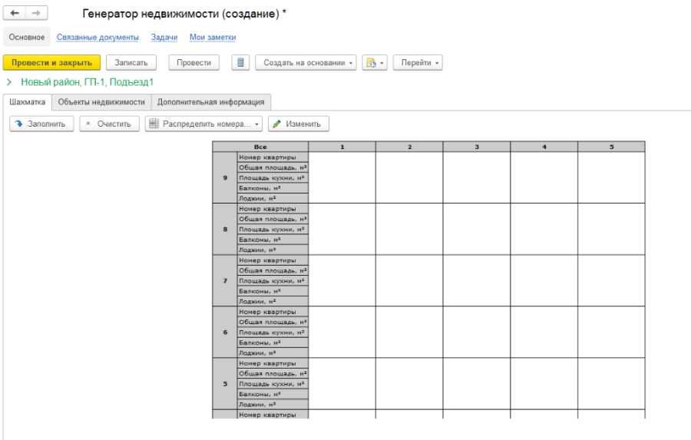The image size is (691, 440).
Task: Expand the Новый район, ГП-1, Подъезд1 section
Action: tap(9, 81)
